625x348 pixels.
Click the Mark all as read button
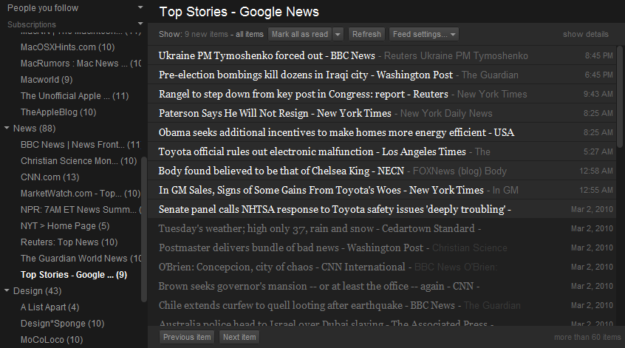coord(300,34)
